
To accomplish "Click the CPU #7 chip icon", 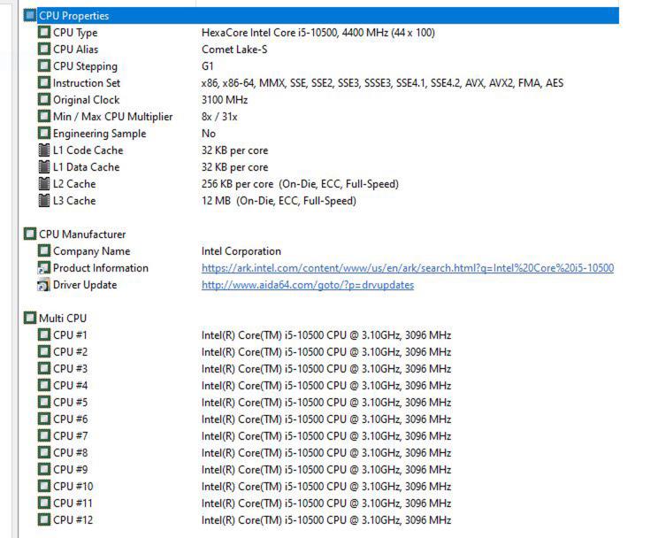I will 43,435.
